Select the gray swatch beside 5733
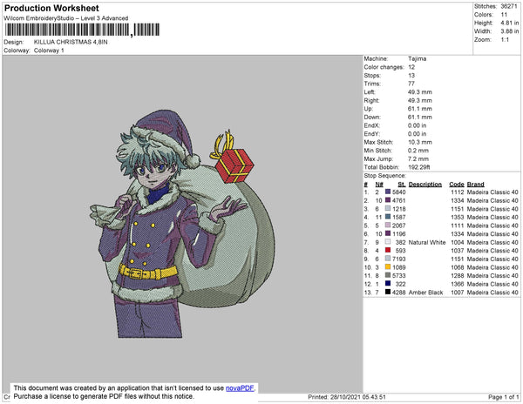 388,275
